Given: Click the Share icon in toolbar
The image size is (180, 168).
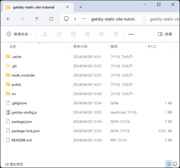Looking at the screenshot, I should [x=102, y=34].
